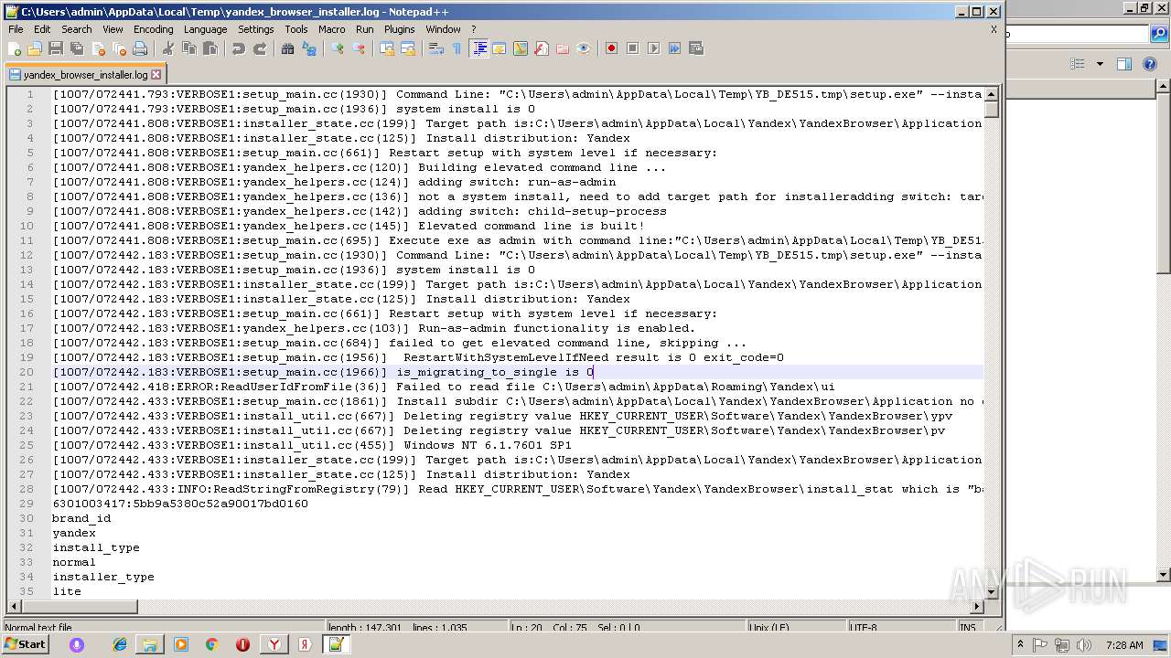
Task: Open Find with the binoculars icon
Action: 287,48
